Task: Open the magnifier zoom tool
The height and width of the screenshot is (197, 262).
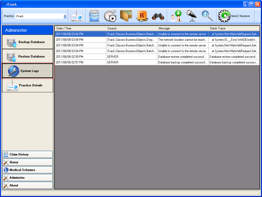Action: click(x=206, y=16)
